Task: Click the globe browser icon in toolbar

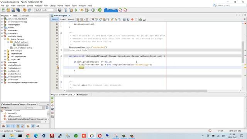Action: coord(60,10)
